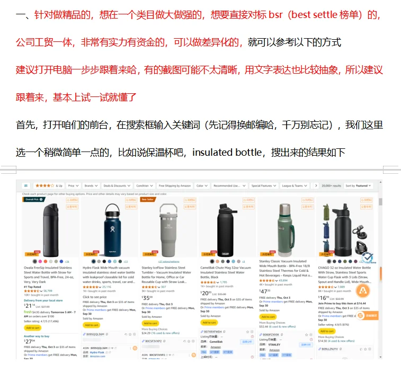Expand the Brands filter dropdown
Image resolution: width=401 pixels, height=374 pixels.
pos(91,186)
